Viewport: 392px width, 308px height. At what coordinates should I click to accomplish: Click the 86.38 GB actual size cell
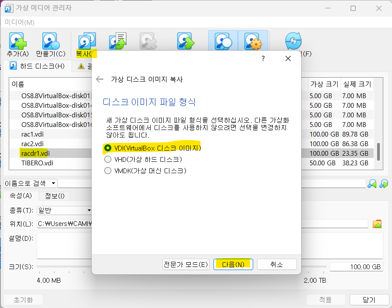point(355,144)
